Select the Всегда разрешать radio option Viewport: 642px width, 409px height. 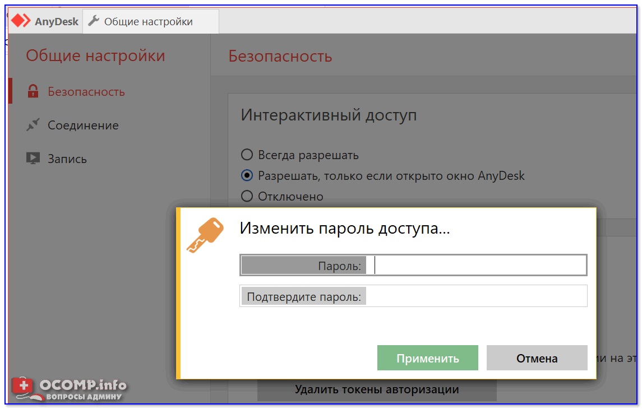click(247, 155)
